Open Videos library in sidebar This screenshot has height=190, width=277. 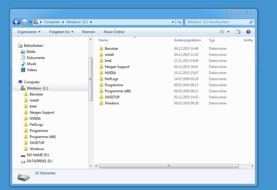click(x=29, y=70)
